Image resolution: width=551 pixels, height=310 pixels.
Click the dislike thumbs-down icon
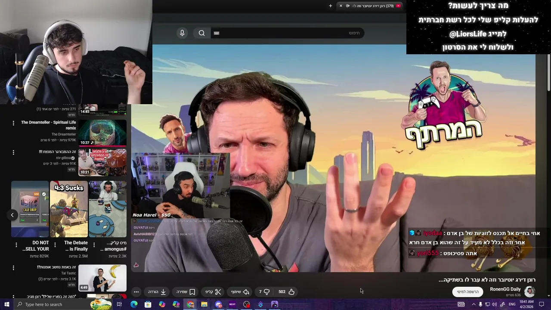[264, 291]
